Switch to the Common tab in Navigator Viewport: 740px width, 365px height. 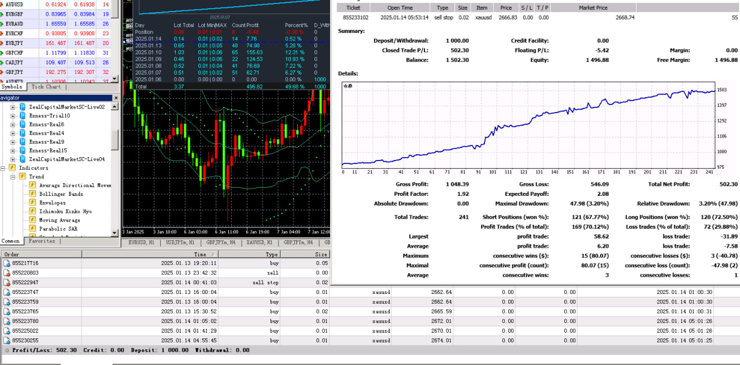pyautogui.click(x=11, y=241)
